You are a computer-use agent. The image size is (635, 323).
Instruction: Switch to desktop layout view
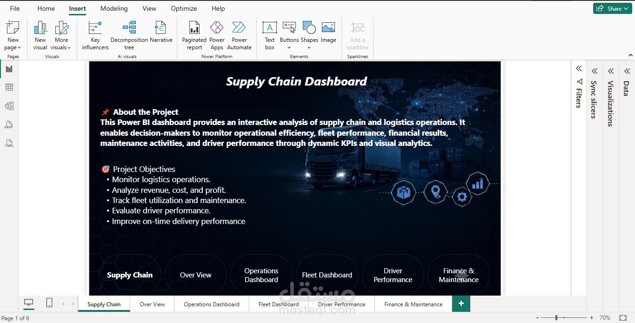29,303
